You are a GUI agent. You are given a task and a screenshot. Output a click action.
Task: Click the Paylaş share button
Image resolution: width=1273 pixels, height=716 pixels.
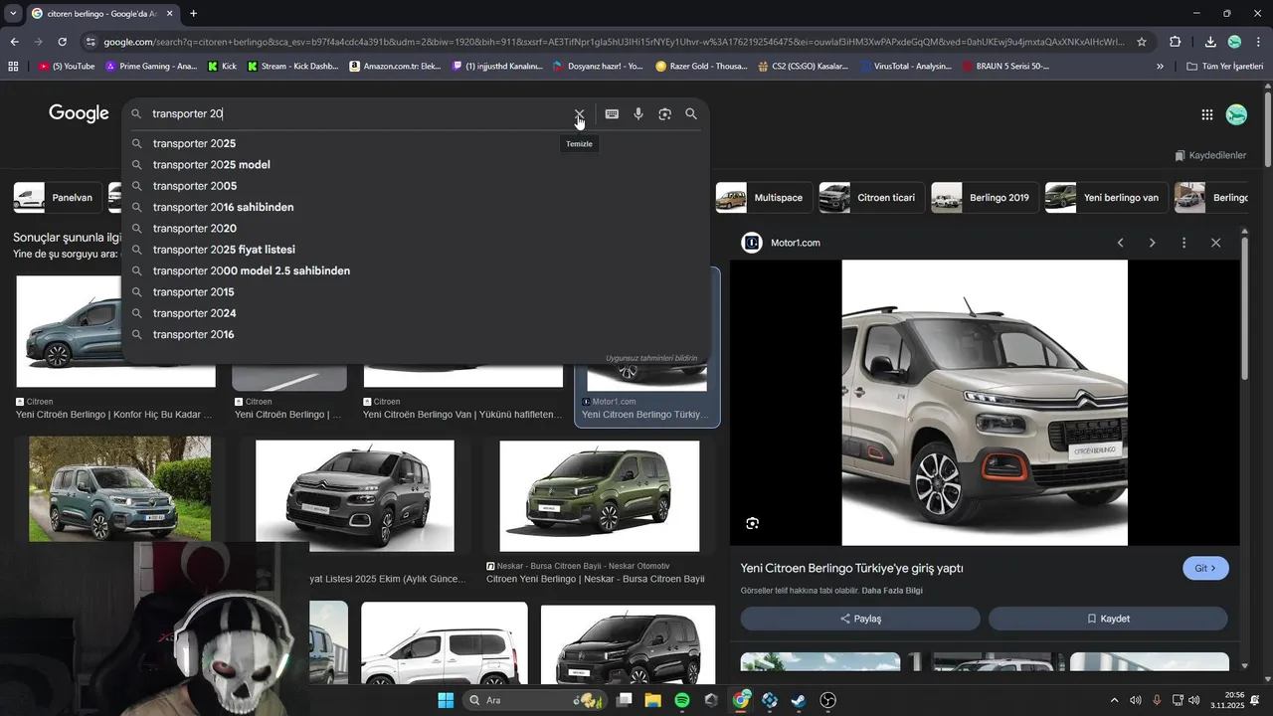coord(860,619)
